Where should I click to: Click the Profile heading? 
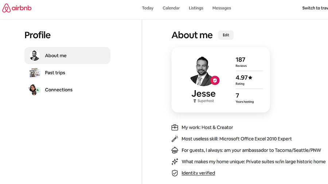coord(38,35)
